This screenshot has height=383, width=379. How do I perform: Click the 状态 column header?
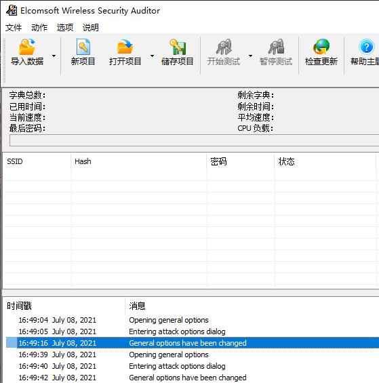click(325, 161)
